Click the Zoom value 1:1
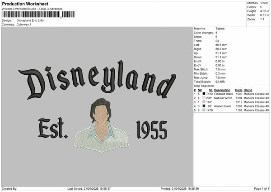 262,19
